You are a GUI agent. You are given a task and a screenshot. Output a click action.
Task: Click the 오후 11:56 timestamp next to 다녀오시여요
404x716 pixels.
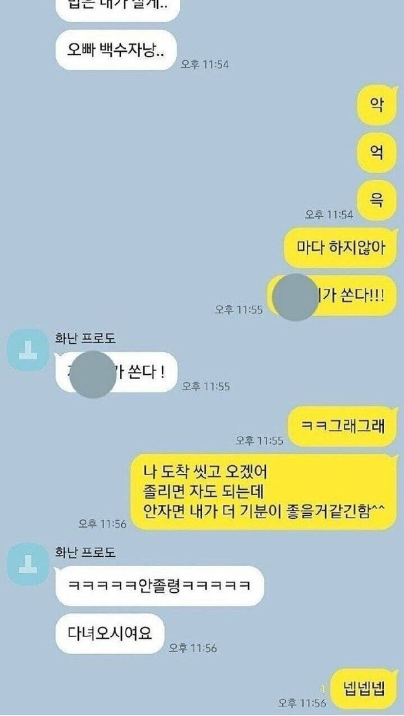[193, 648]
